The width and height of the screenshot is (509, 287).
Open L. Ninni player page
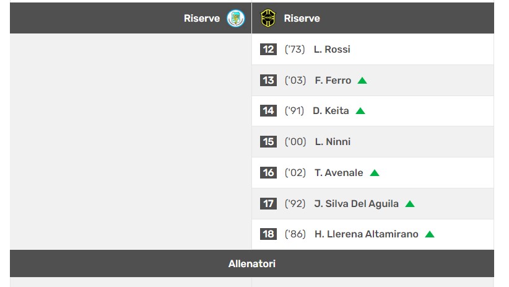[x=333, y=142]
